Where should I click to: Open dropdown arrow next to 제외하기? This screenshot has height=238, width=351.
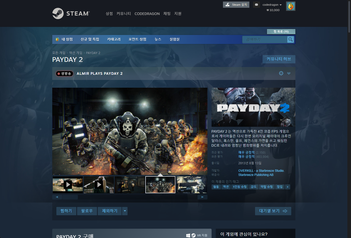(x=125, y=211)
